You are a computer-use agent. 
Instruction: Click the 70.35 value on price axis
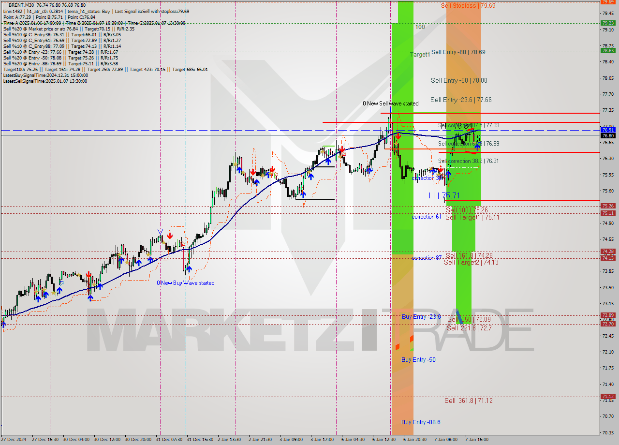pos(607,432)
